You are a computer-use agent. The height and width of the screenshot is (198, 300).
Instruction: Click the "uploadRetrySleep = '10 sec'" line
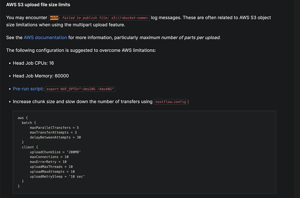[x=57, y=176]
